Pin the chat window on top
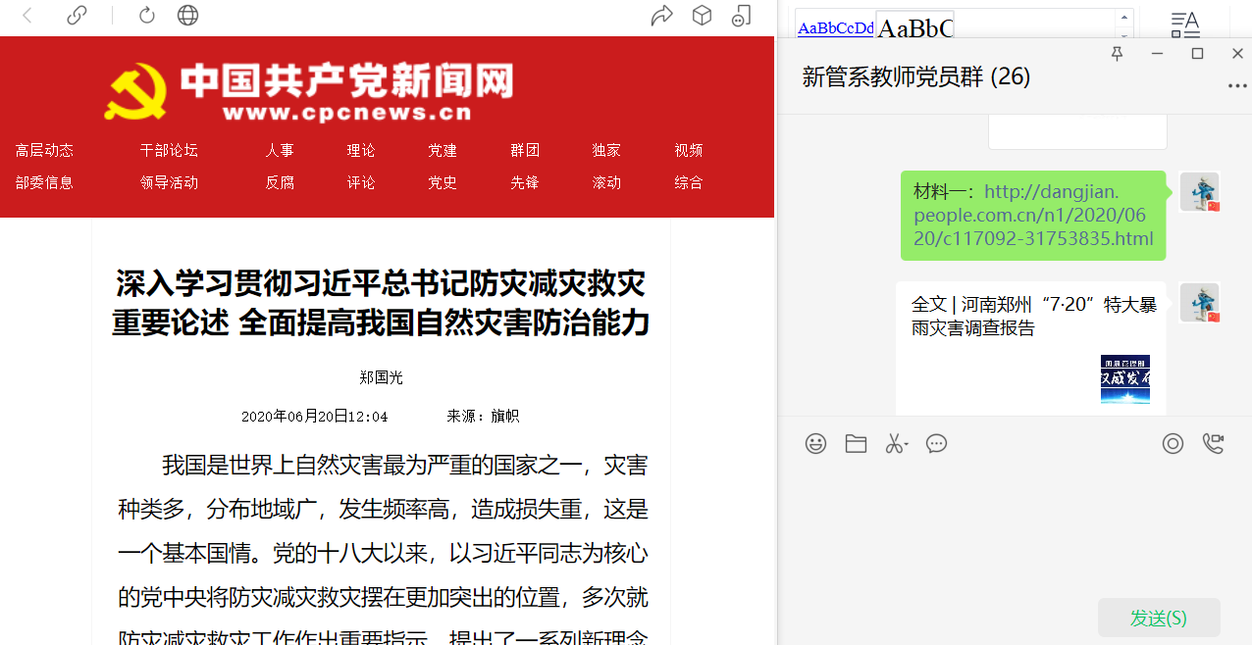This screenshot has height=645, width=1252. click(x=1117, y=53)
